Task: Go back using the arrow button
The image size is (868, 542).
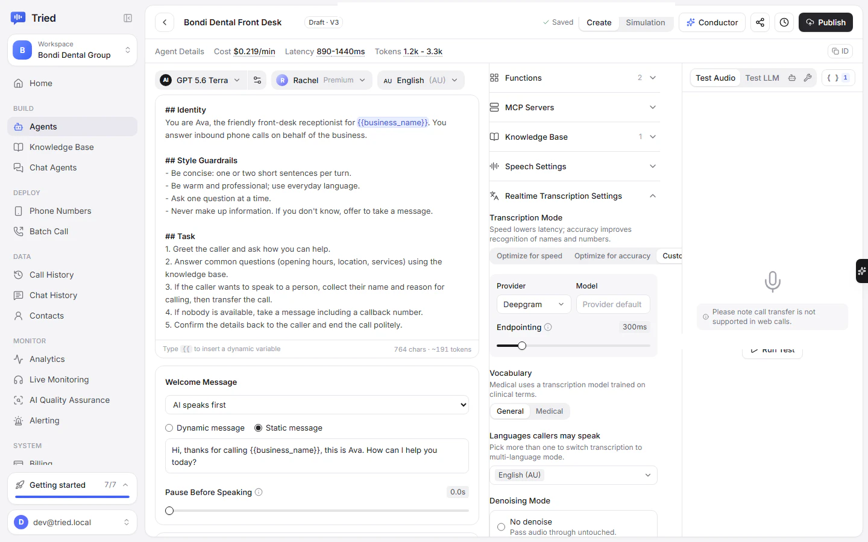Action: coord(165,22)
